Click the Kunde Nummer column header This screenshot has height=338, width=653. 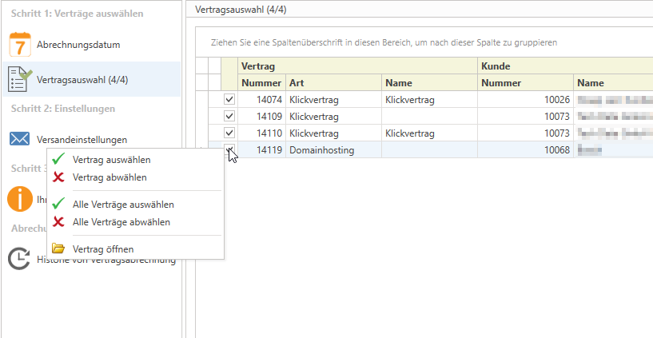(x=525, y=82)
